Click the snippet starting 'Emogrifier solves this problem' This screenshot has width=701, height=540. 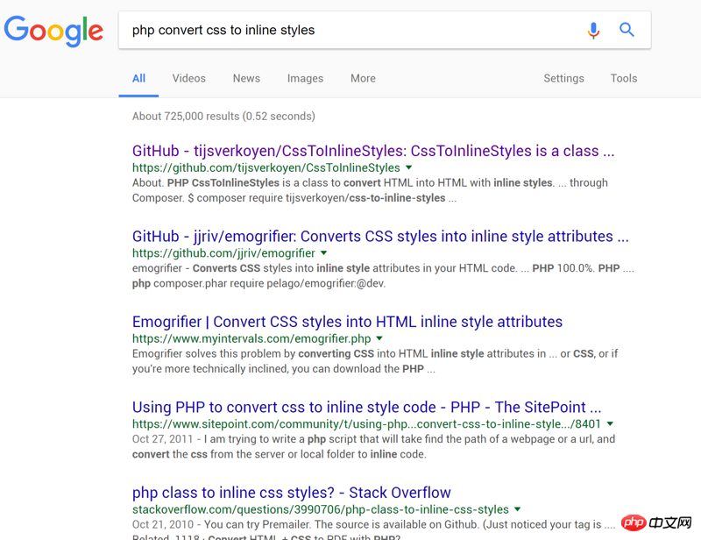point(375,361)
